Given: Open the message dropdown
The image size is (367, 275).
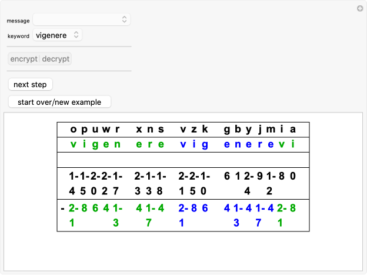Looking at the screenshot, I should click(x=81, y=19).
